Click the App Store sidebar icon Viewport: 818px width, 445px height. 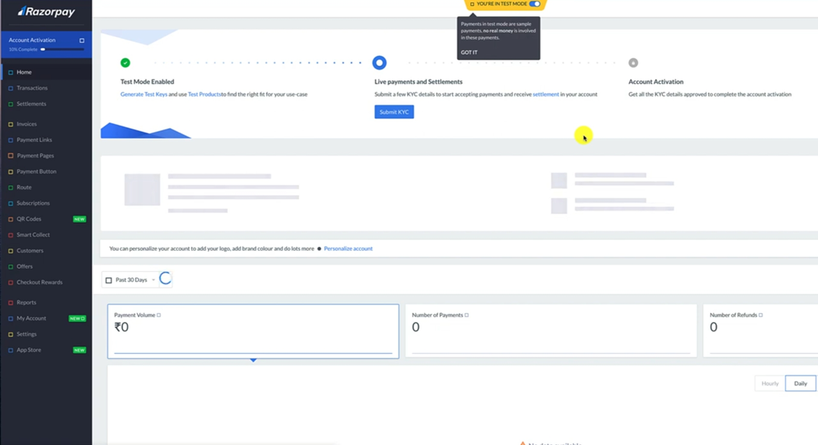click(x=10, y=350)
